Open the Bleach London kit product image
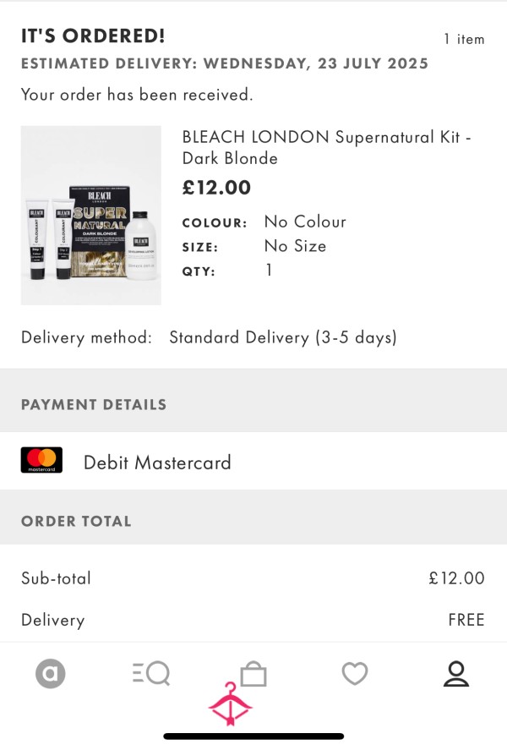 click(x=90, y=216)
